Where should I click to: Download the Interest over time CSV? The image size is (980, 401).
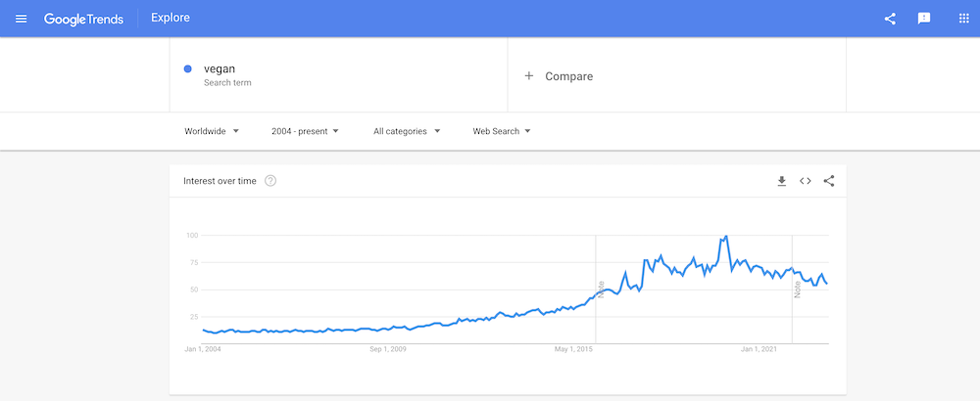781,181
